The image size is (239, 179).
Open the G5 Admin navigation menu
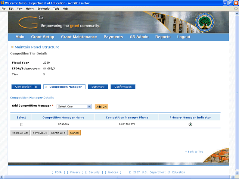pos(139,37)
